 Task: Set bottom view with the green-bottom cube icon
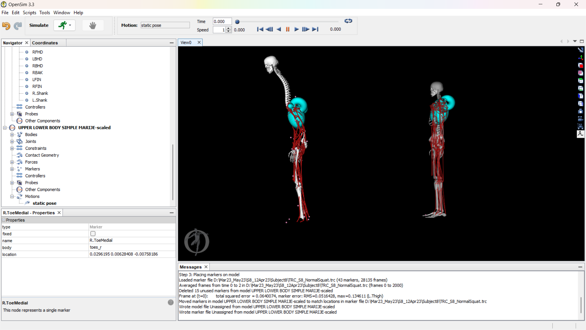point(581,88)
